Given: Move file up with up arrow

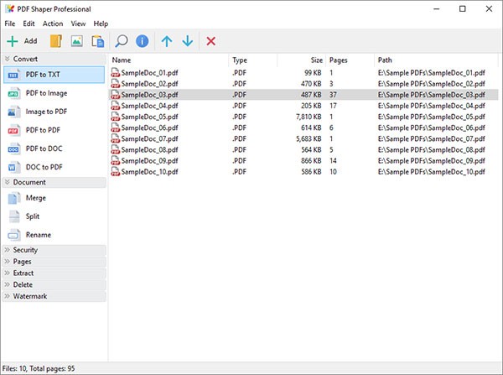Looking at the screenshot, I should point(168,40).
